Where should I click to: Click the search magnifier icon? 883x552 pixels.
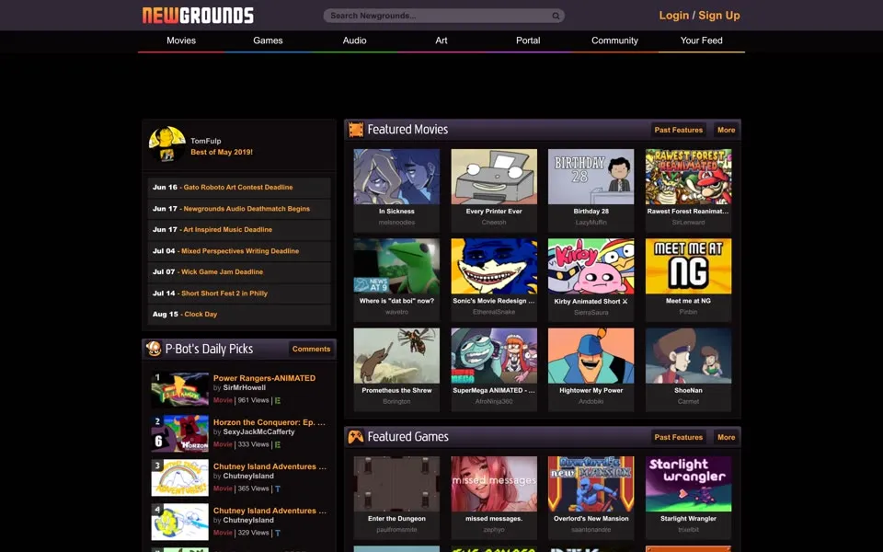[x=556, y=16]
